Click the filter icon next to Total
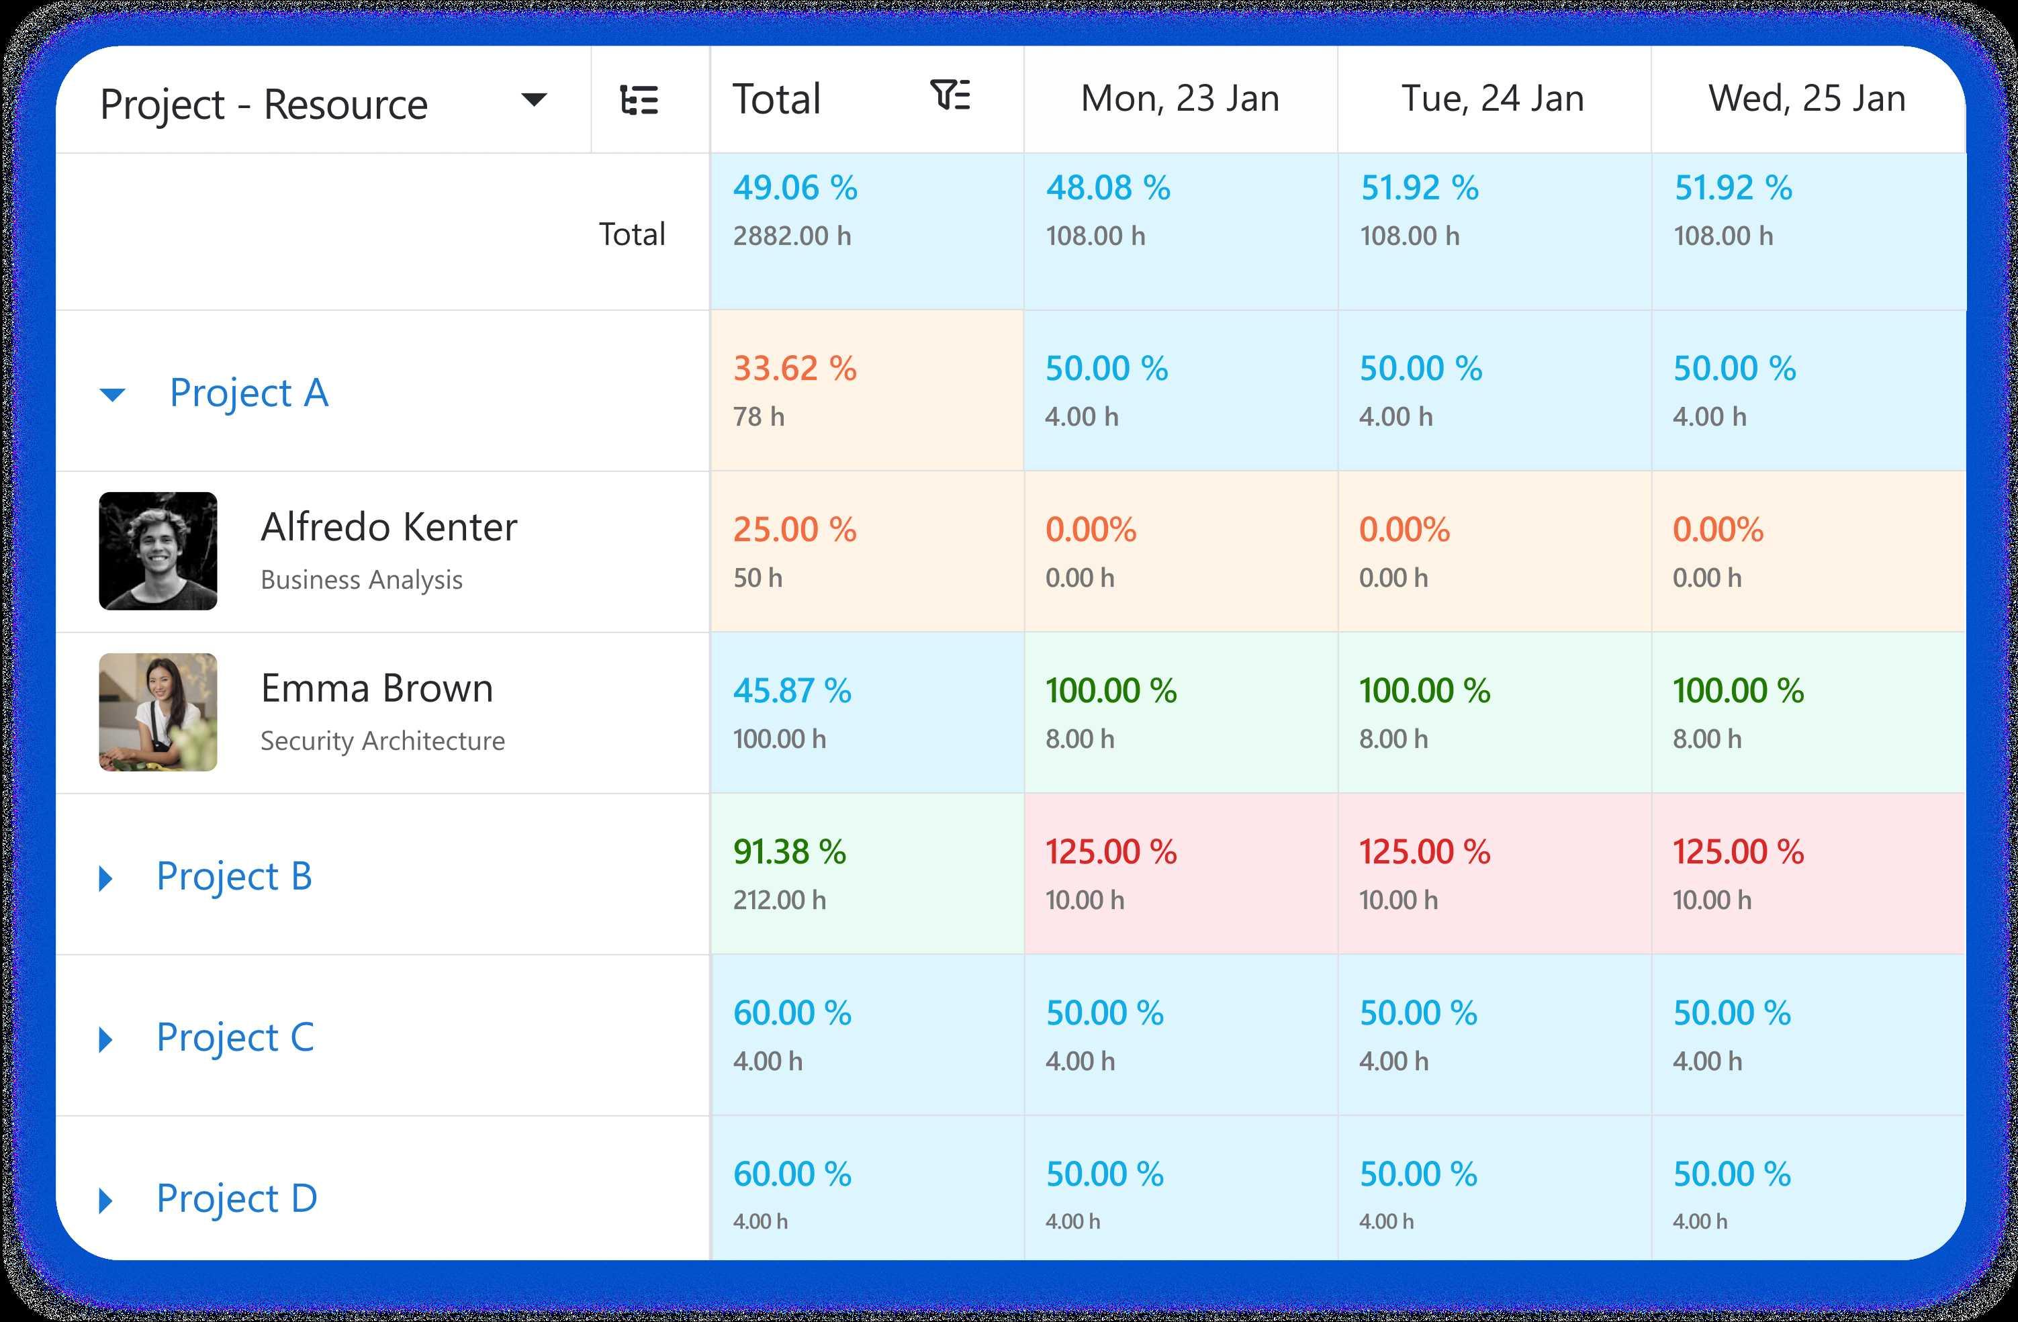The image size is (2018, 1322). (950, 95)
